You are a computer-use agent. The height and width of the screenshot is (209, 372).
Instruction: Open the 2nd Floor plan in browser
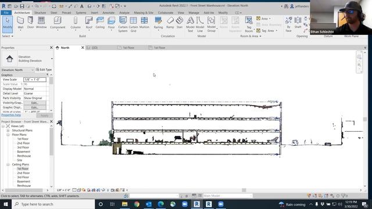pos(23,143)
